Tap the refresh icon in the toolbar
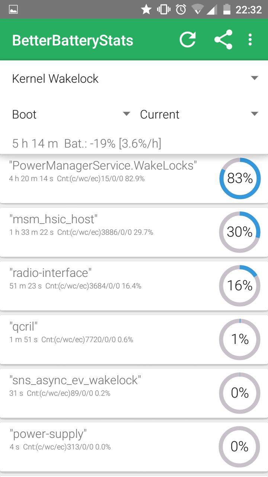 click(x=188, y=40)
